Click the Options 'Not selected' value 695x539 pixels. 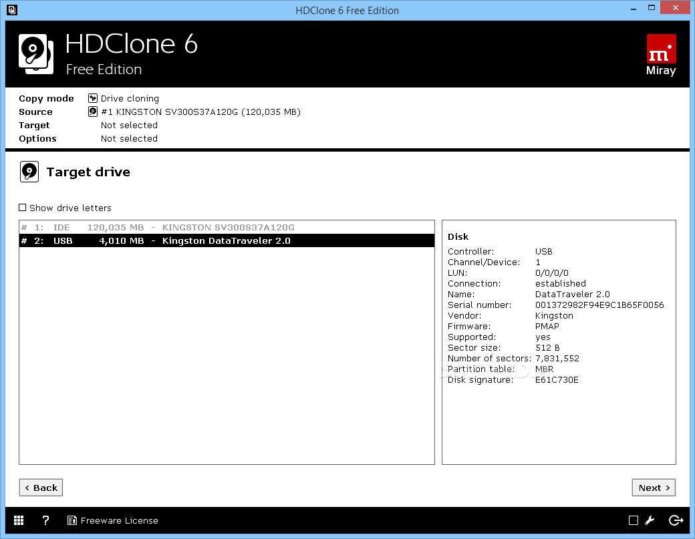(129, 138)
